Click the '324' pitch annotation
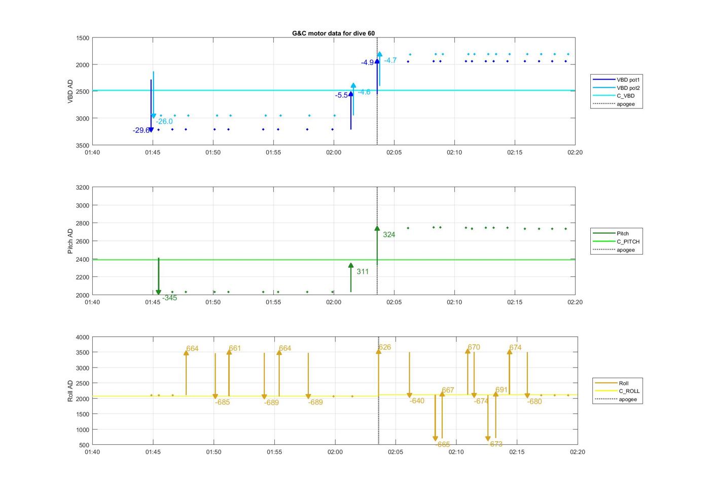This screenshot has width=710, height=500. [389, 234]
